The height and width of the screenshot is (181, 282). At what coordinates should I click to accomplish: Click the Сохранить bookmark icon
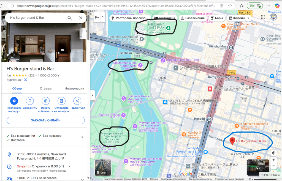[x=30, y=101]
